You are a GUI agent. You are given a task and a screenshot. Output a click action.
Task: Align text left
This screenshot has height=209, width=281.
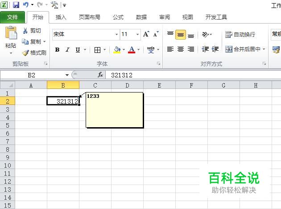170,49
